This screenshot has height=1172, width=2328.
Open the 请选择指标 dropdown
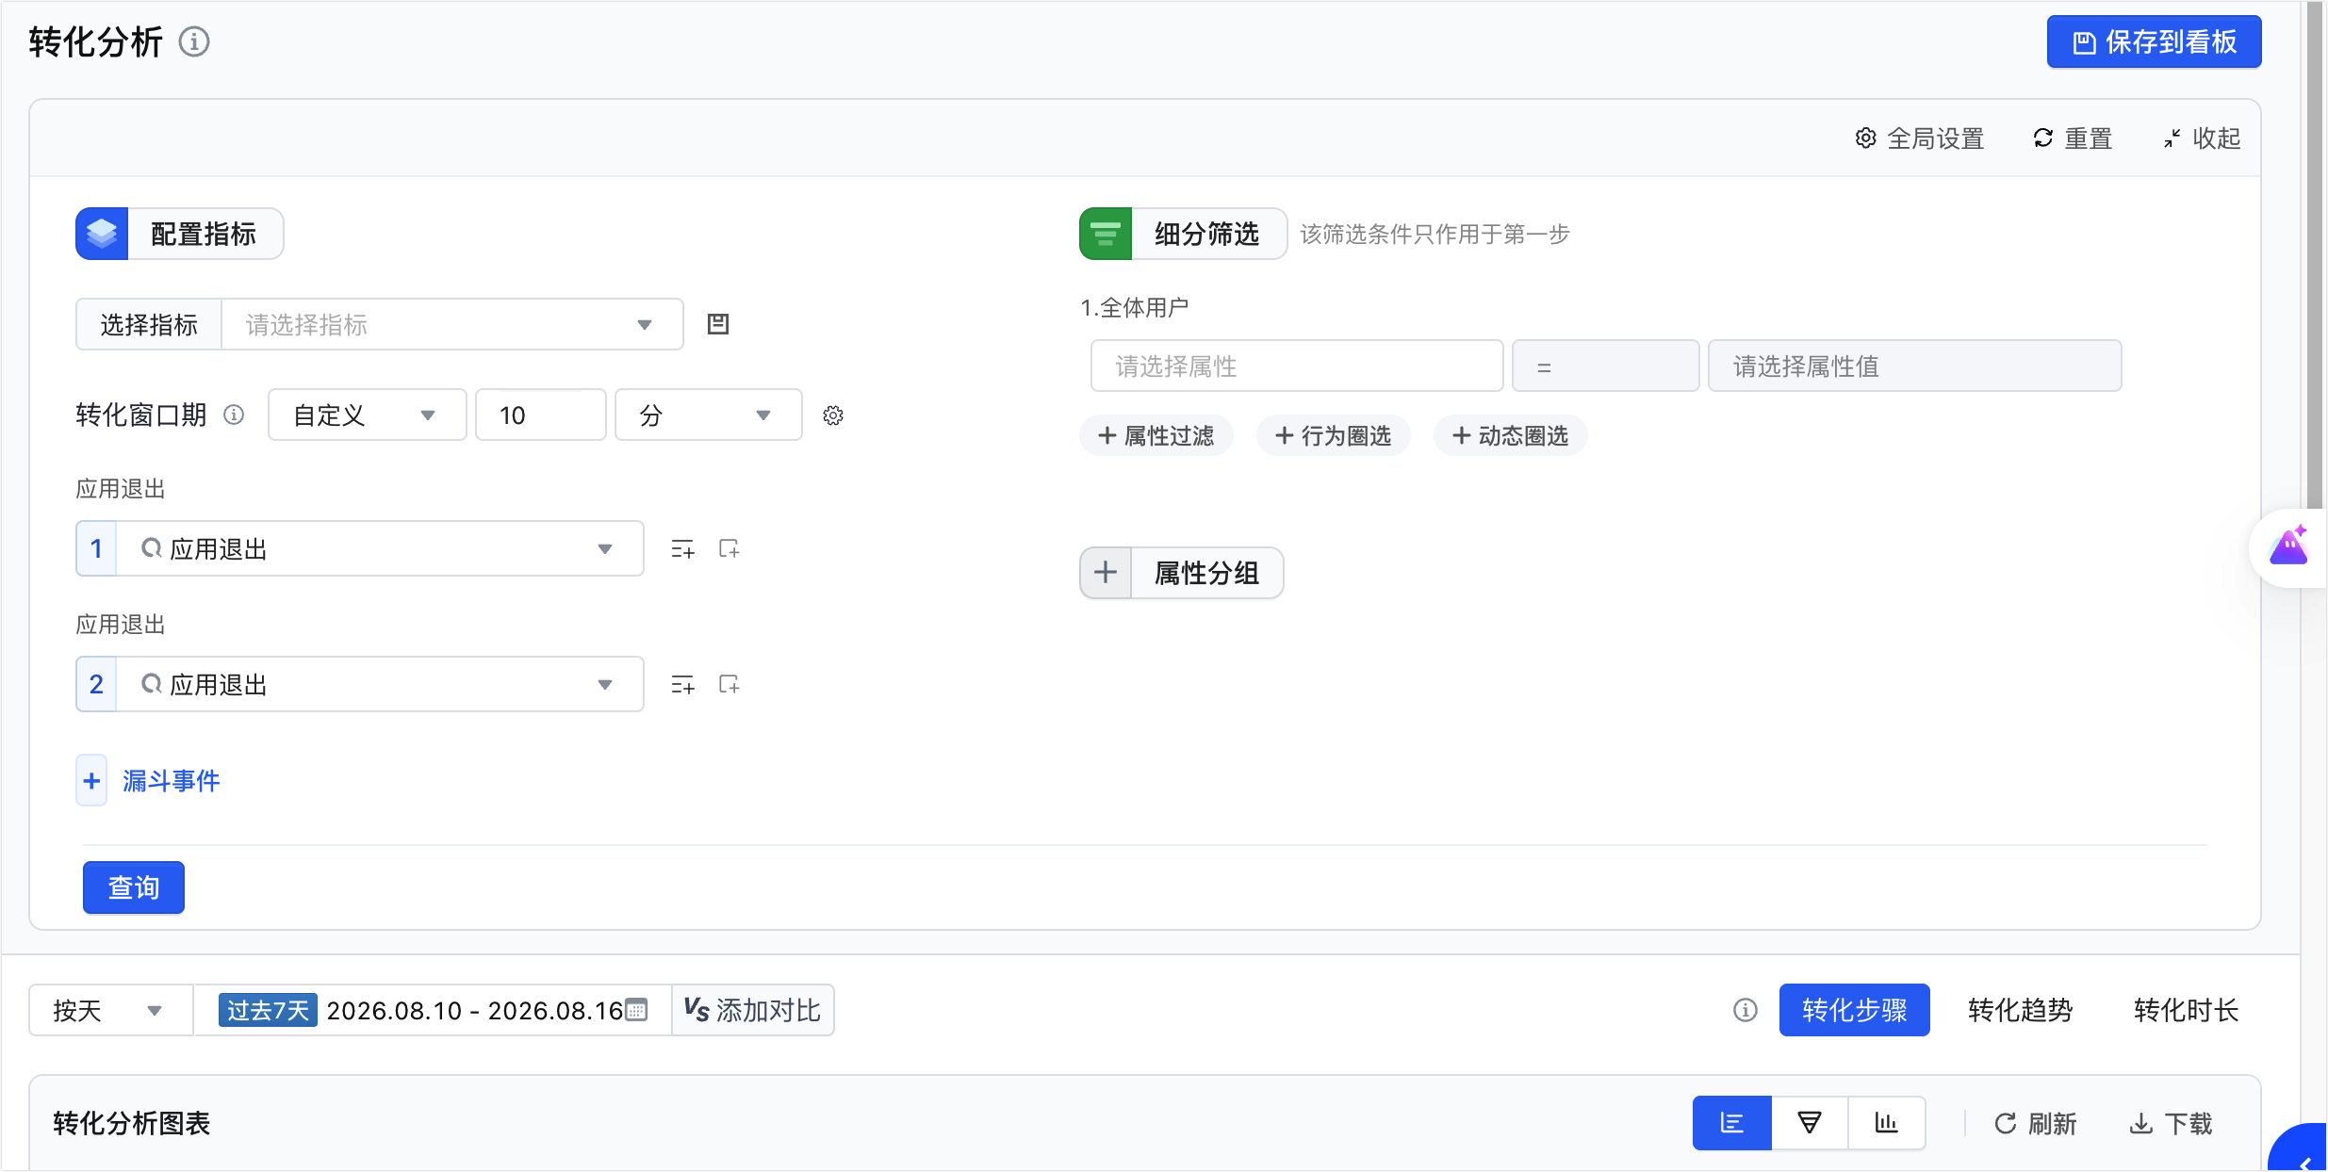(x=452, y=324)
